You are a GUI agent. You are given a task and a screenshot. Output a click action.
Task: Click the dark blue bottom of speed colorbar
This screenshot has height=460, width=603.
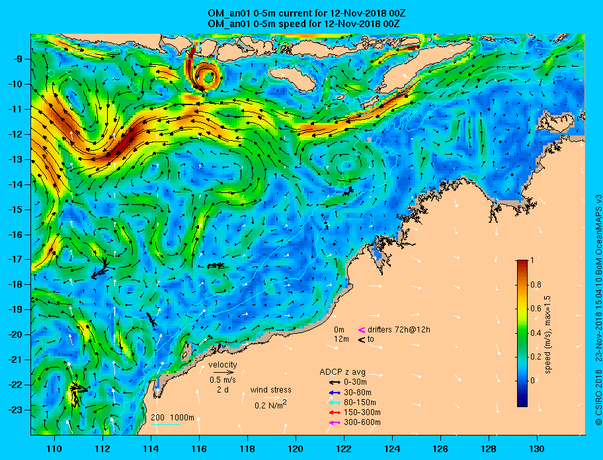pyautogui.click(x=522, y=402)
